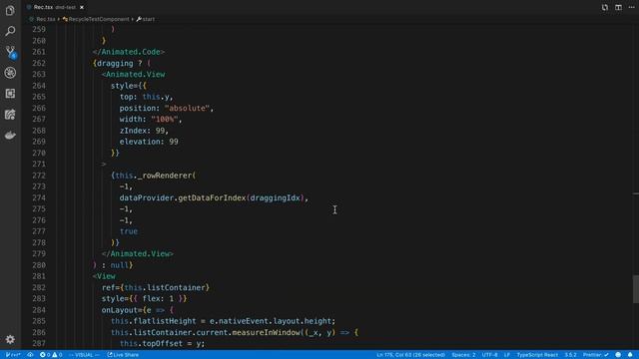Open the activity bar icon just below Extensions
Screen dimensions: 639x359
[10, 115]
